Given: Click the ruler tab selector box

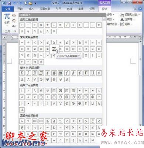Looking at the screenshot, I should pos(4,37).
